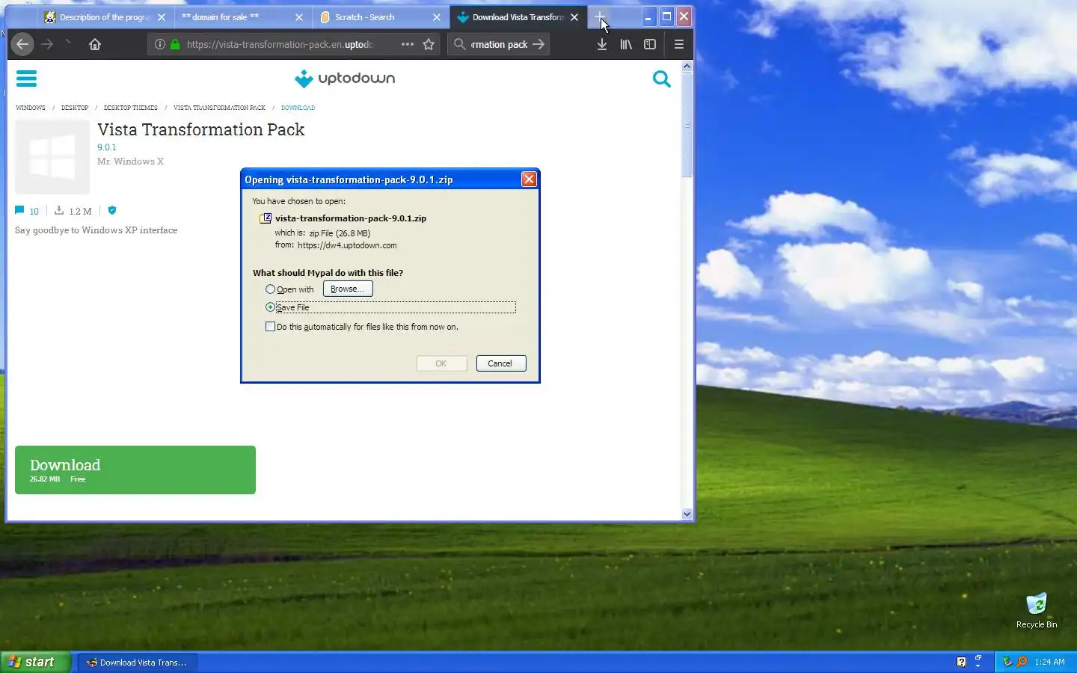Click the Uptodown logo
This screenshot has height=673, width=1077.
345,79
